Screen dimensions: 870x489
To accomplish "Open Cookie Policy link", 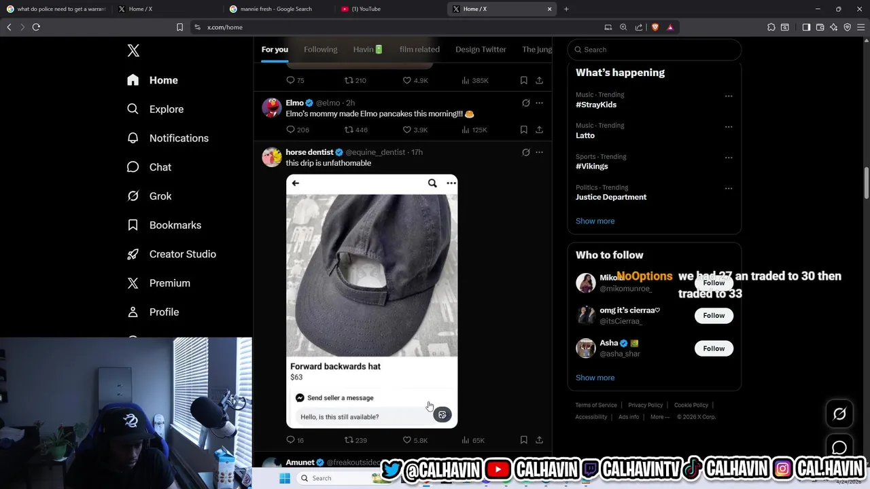I will tap(691, 405).
